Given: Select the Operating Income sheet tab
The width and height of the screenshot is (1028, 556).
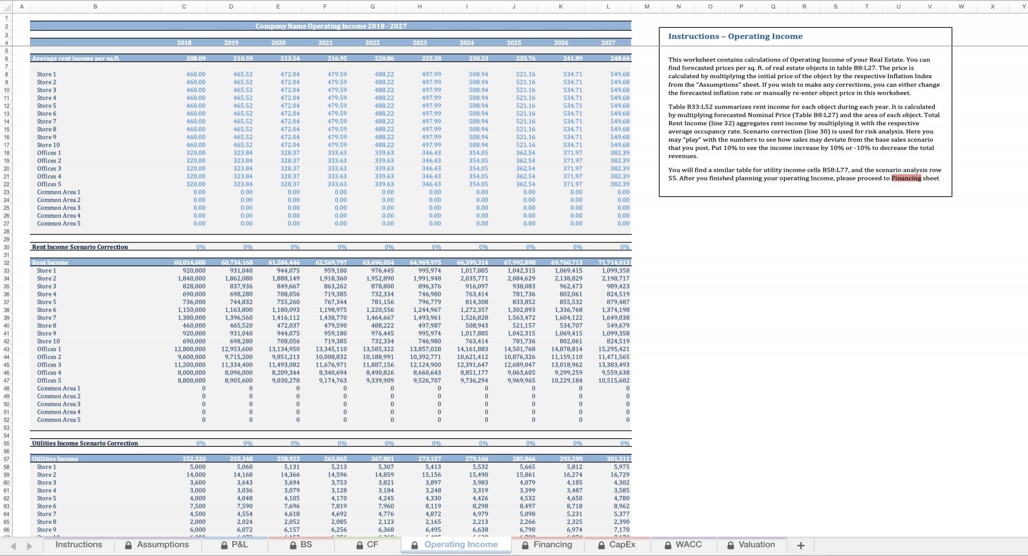Looking at the screenshot, I should pos(455,544).
